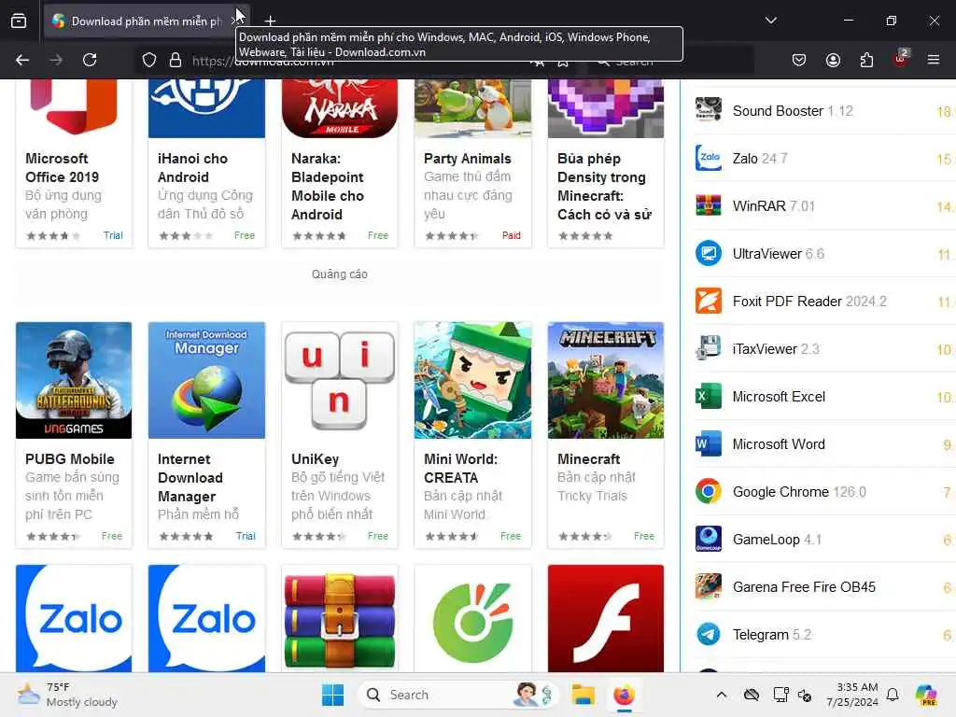Expand the list all tabs chevron
This screenshot has height=717, width=956.
pyautogui.click(x=770, y=21)
